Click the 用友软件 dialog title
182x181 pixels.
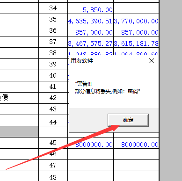[82, 61]
